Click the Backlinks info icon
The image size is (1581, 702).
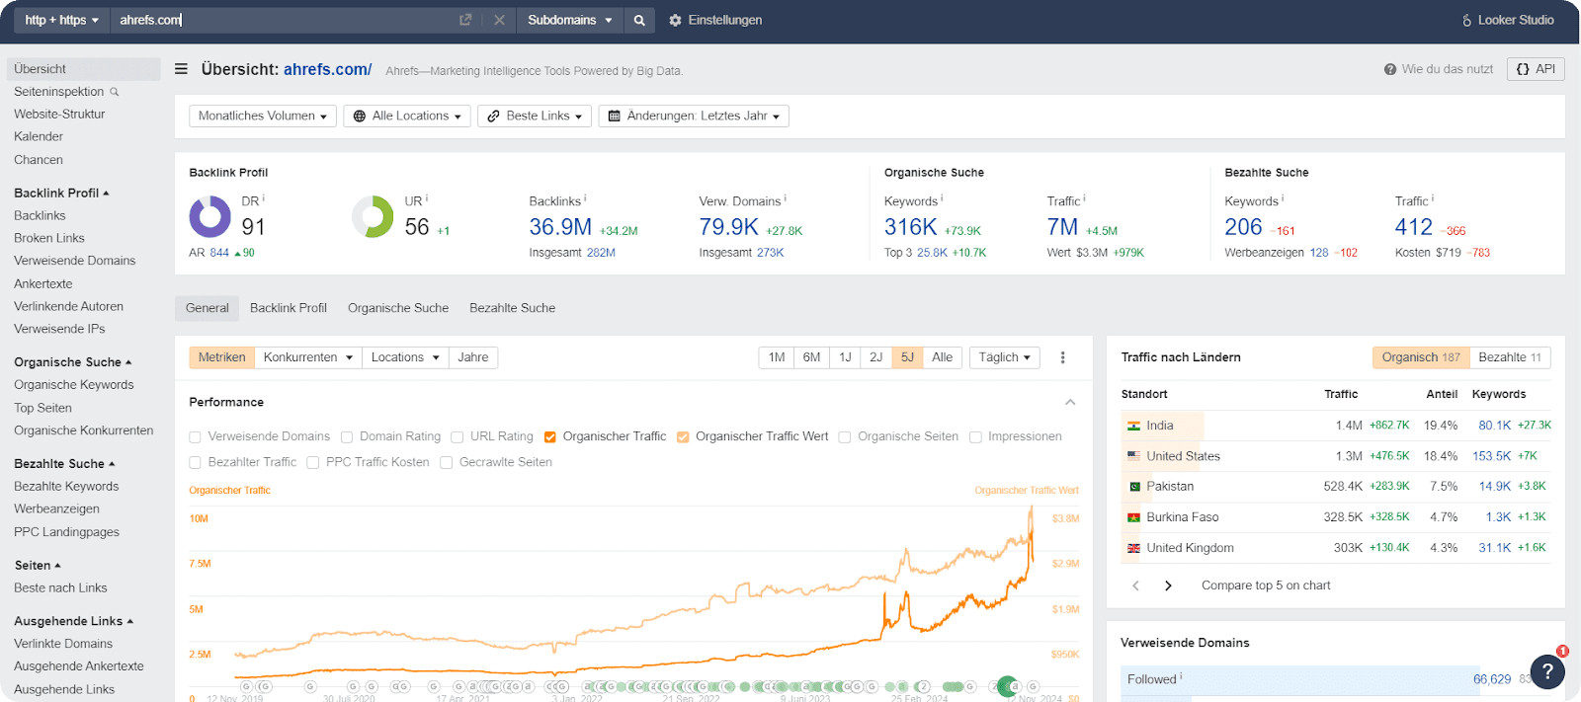pos(585,198)
